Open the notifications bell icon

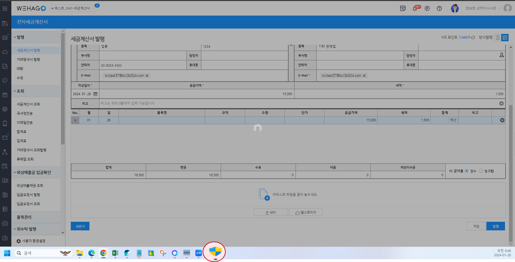point(415,8)
